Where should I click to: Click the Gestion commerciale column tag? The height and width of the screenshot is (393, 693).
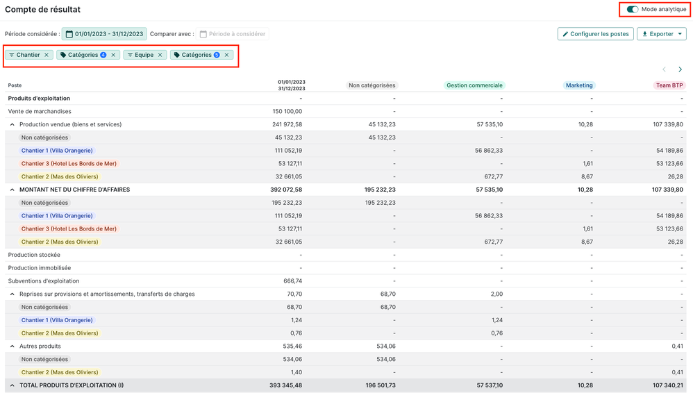pyautogui.click(x=474, y=85)
